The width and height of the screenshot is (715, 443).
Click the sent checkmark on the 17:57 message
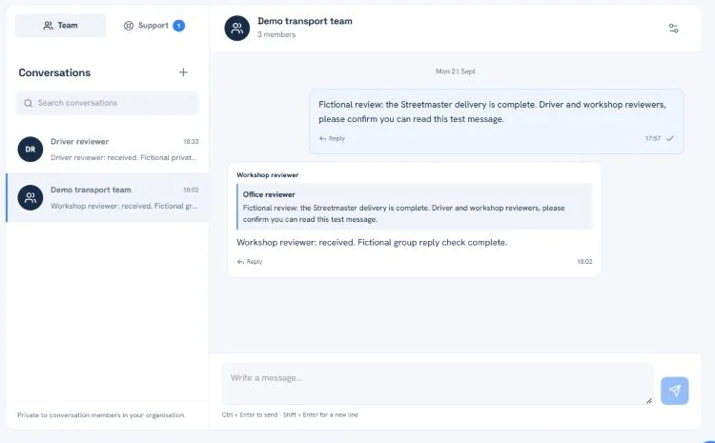(x=670, y=138)
